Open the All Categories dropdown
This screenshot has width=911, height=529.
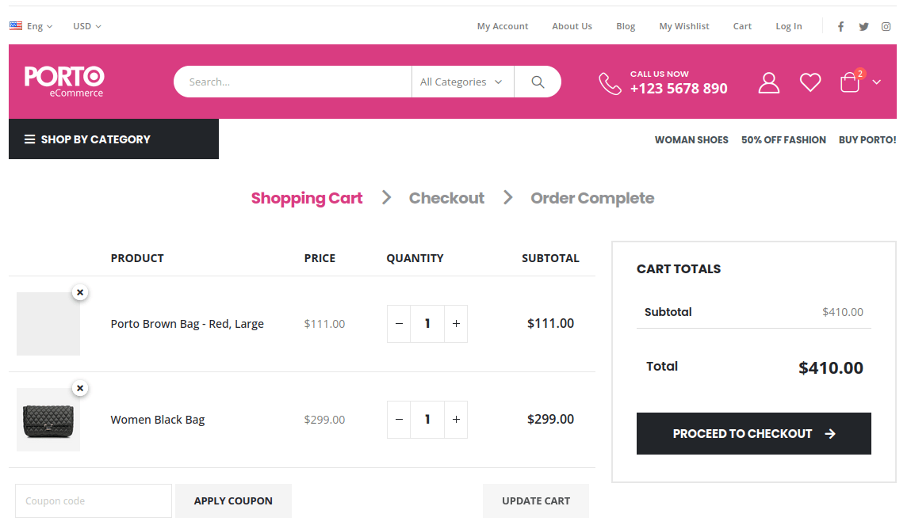coord(462,82)
